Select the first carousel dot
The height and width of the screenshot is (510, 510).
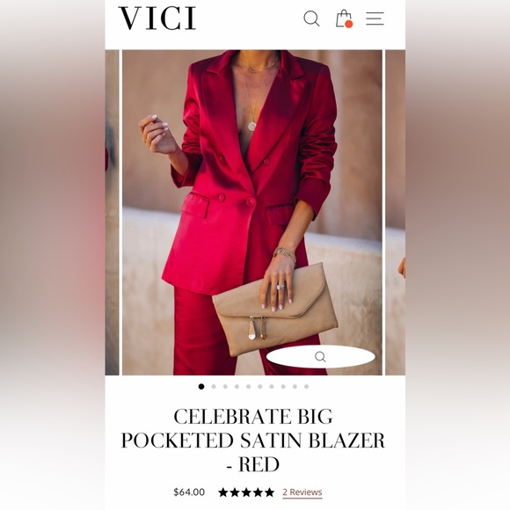tap(201, 386)
